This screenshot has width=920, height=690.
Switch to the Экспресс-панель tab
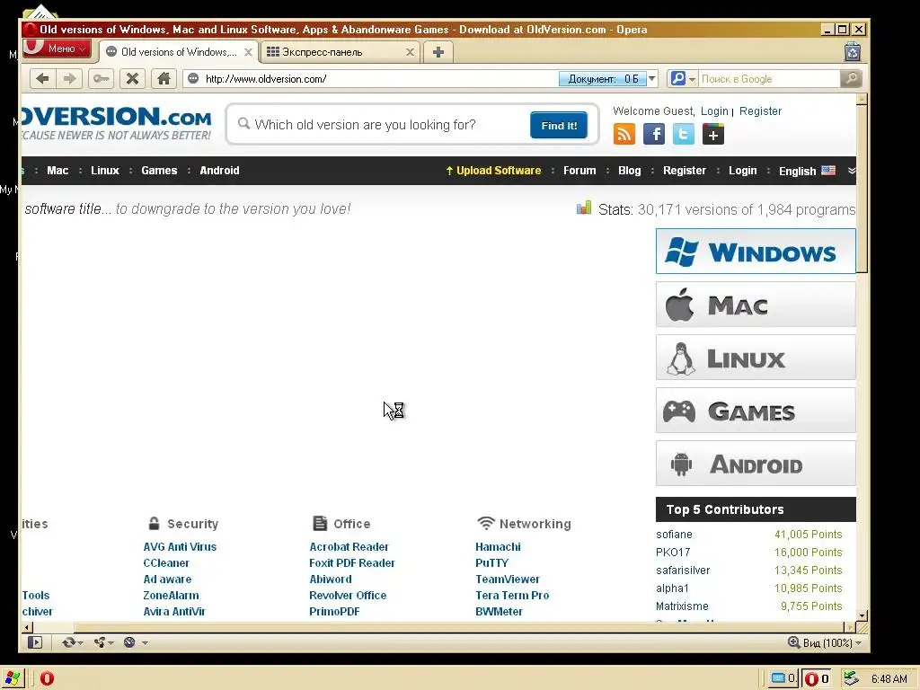tap(341, 52)
